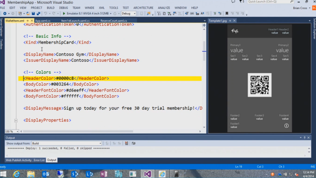Open the editor tab list dropdown arrow
Screen dimensions: 316x178
coord(205,21)
